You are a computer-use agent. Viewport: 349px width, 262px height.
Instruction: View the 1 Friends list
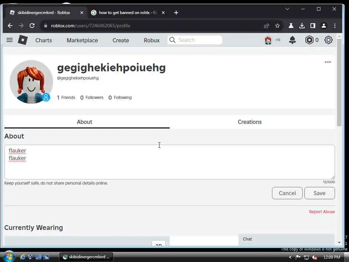tap(66, 98)
